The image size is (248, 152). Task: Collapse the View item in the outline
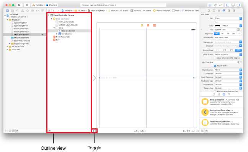click(54, 28)
